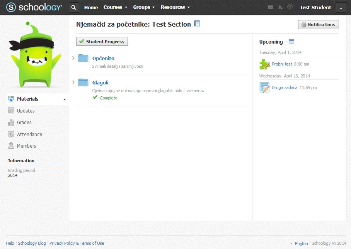Open the Upcoming calendar icon
This screenshot has height=249, width=351.
click(291, 42)
